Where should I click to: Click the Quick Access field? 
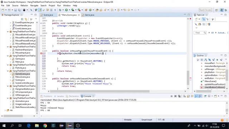[x=205, y=10]
